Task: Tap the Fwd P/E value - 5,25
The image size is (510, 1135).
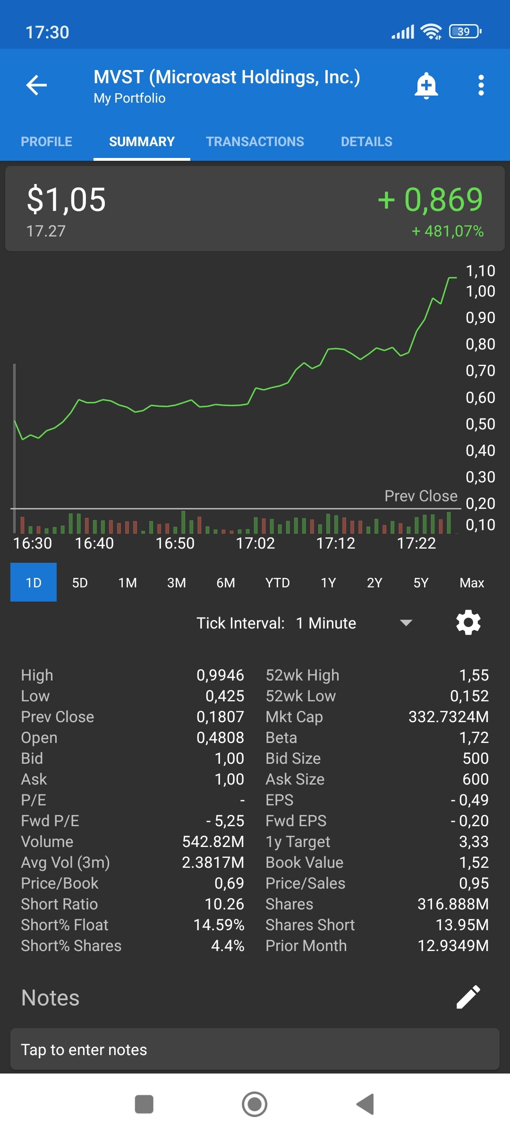Action: tap(225, 821)
